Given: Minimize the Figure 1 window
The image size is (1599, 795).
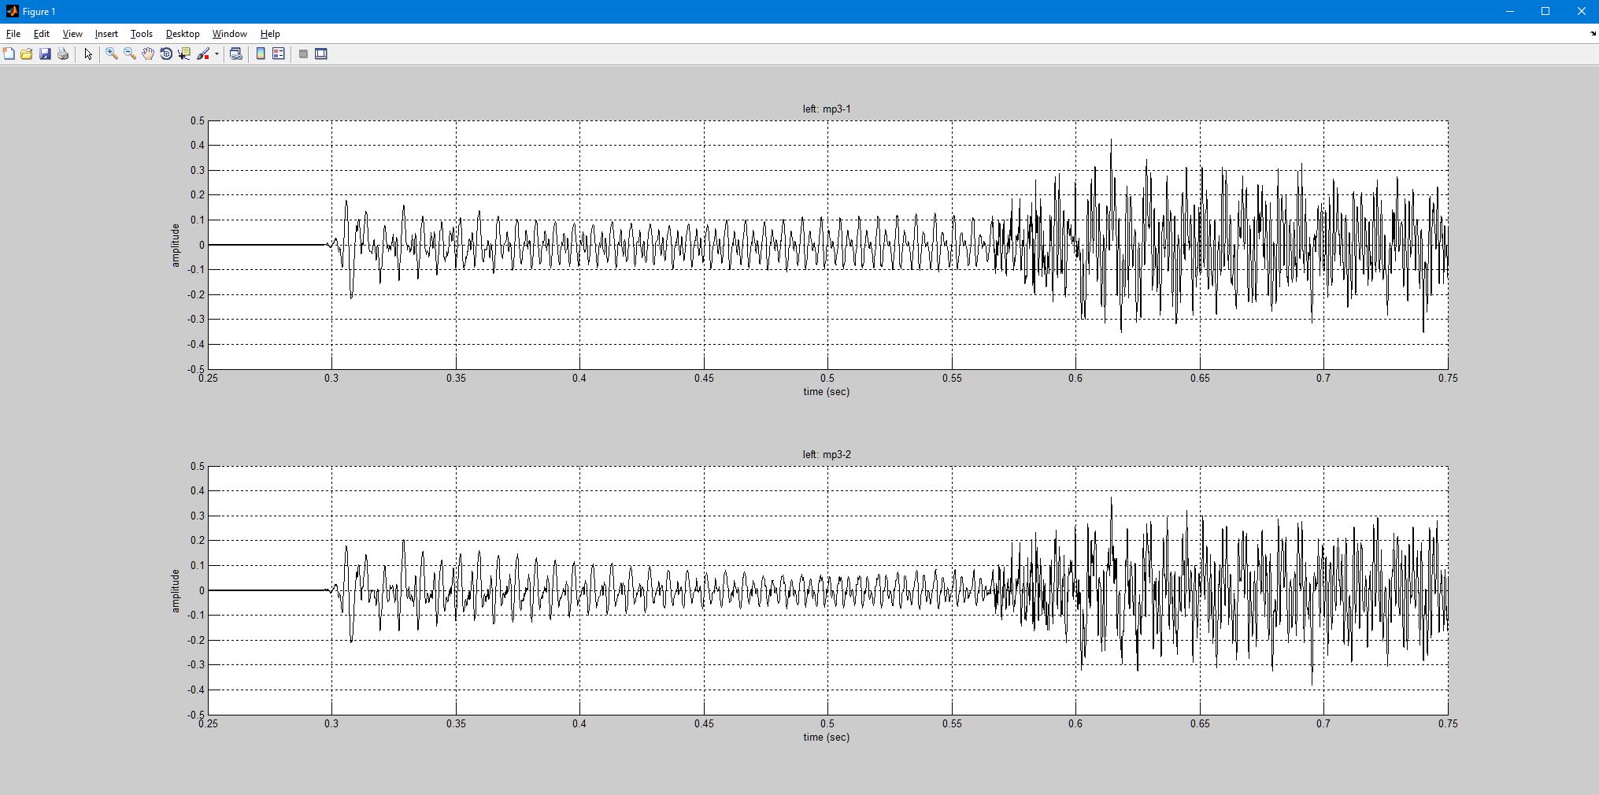Looking at the screenshot, I should click(1510, 11).
